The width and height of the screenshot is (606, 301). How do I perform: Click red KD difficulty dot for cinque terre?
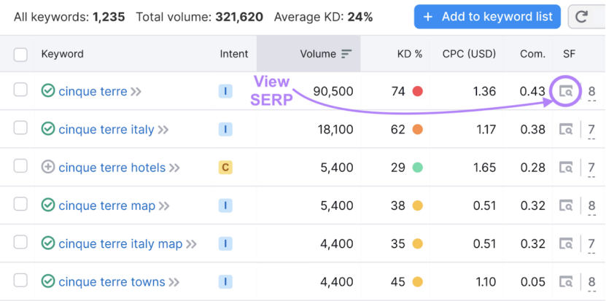(x=418, y=92)
